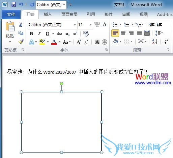Toggle Align Left paragraph alignment
173x158 pixels.
click(115, 33)
